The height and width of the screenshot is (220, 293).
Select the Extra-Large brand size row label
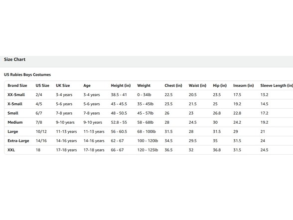tap(18, 141)
